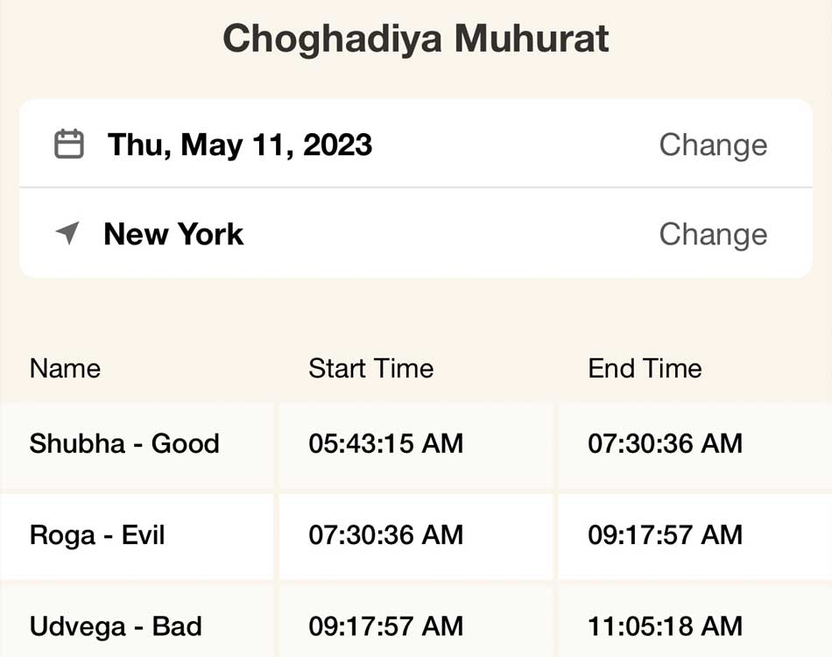The image size is (832, 657).
Task: Select the Roga - Evil row name
Action: click(97, 535)
